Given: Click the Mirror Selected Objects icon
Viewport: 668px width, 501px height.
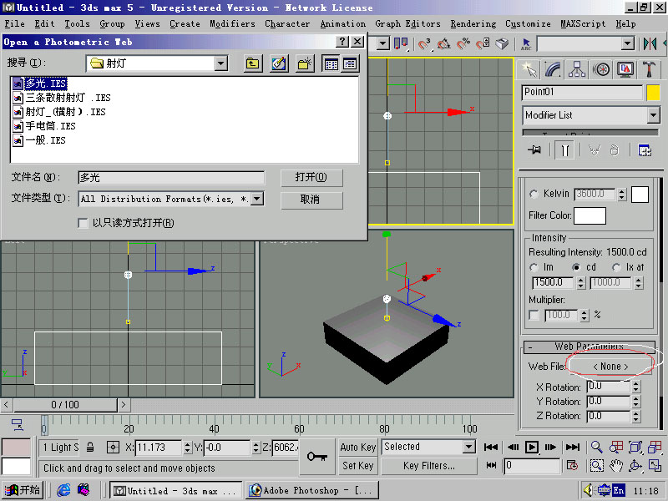Looking at the screenshot, I should coord(650,43).
